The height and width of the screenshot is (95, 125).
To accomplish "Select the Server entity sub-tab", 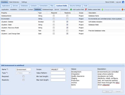I will (57, 9).
